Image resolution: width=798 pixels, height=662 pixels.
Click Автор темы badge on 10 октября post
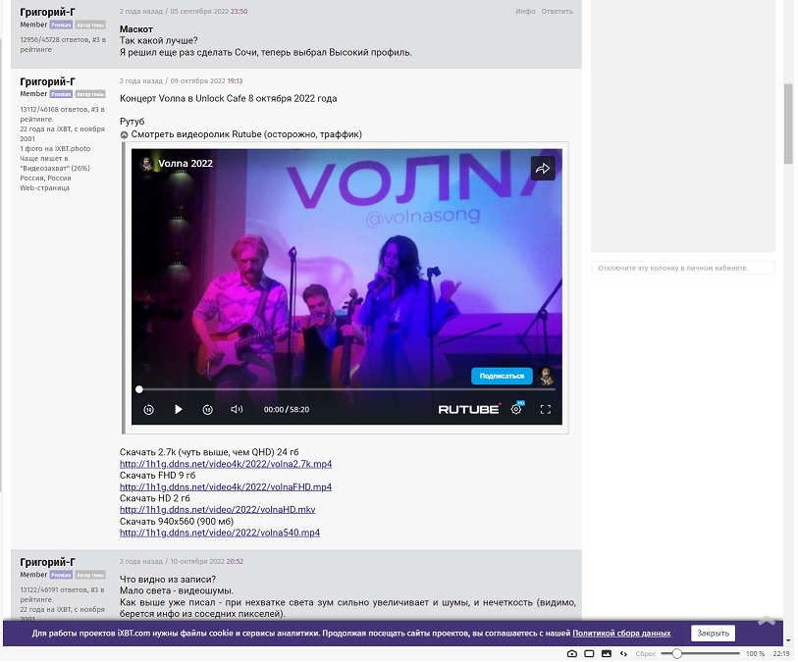(90, 575)
